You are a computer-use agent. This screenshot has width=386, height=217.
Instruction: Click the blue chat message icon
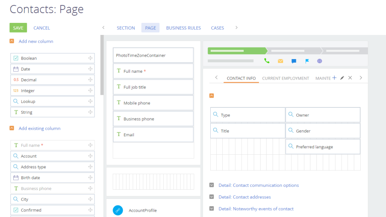pos(294,61)
